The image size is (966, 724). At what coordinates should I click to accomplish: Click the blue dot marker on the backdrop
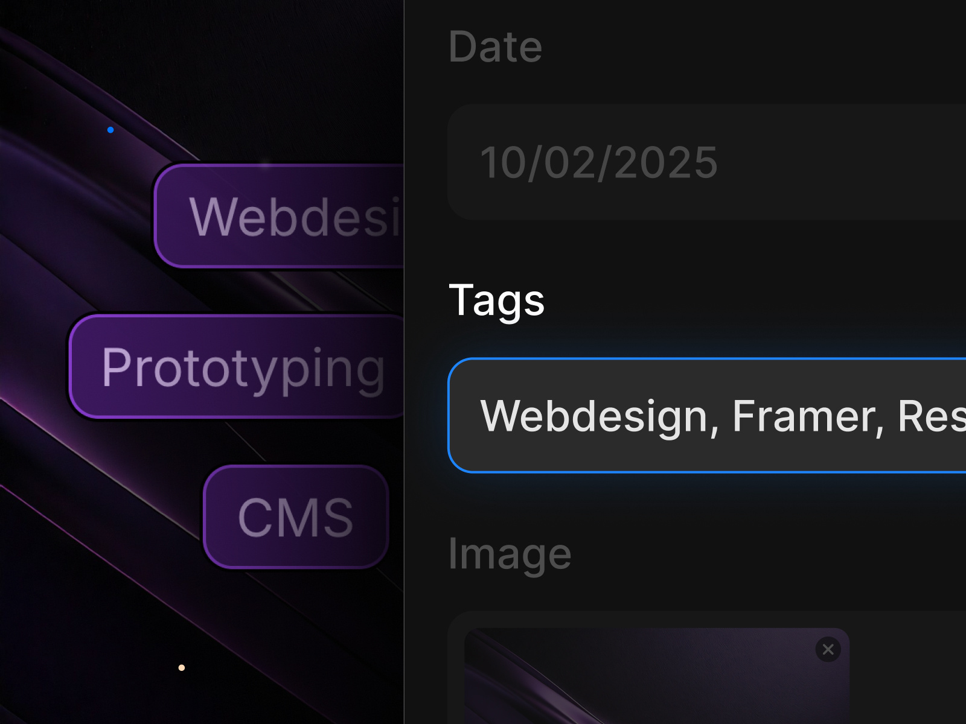[x=110, y=129]
